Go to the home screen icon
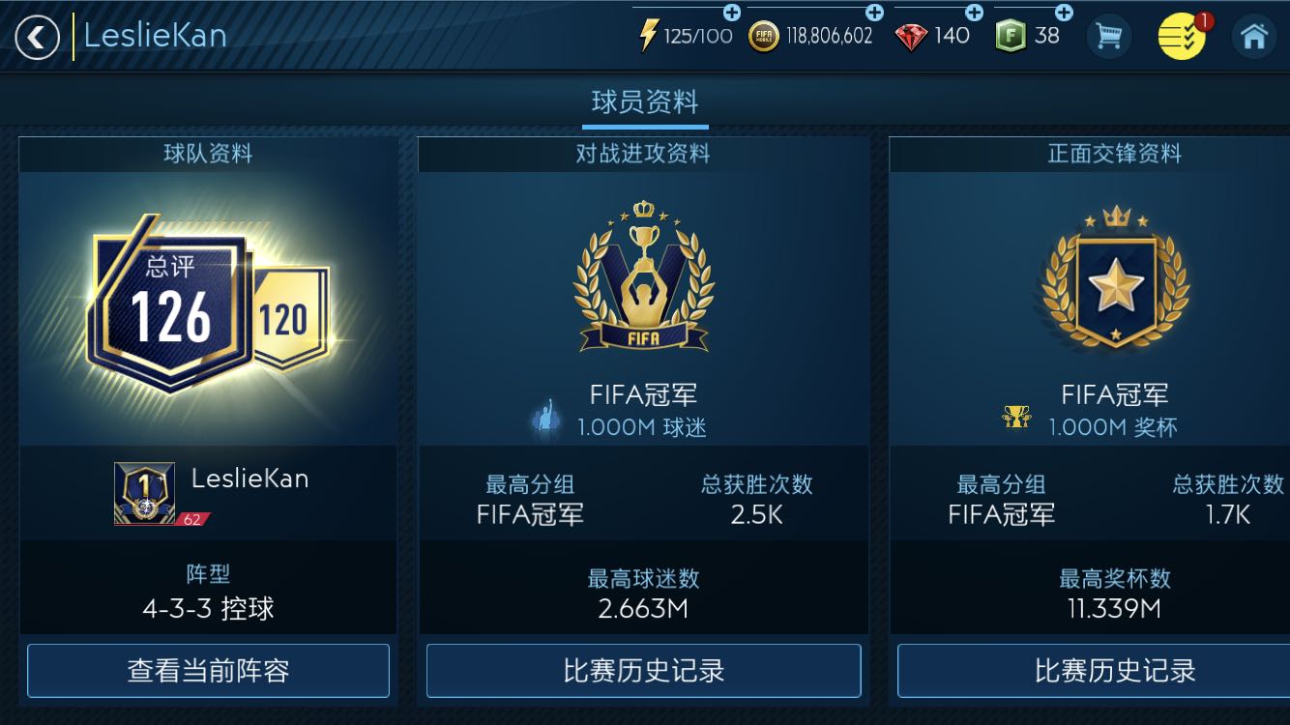This screenshot has height=725, width=1290. 1254,37
